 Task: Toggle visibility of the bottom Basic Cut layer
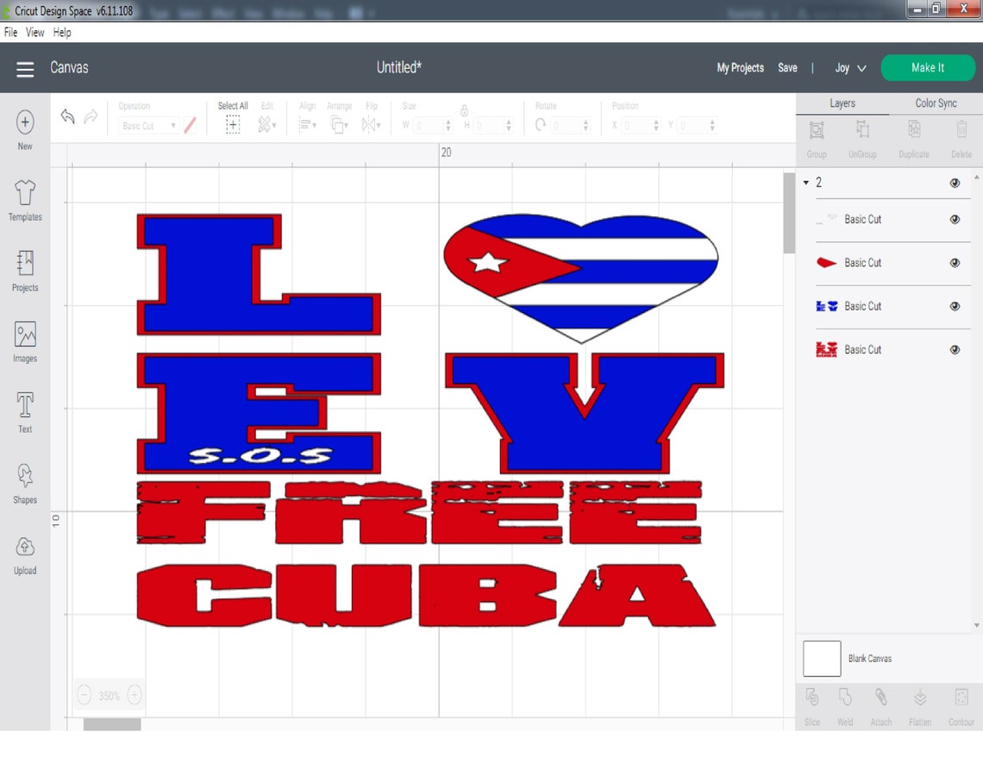[955, 349]
